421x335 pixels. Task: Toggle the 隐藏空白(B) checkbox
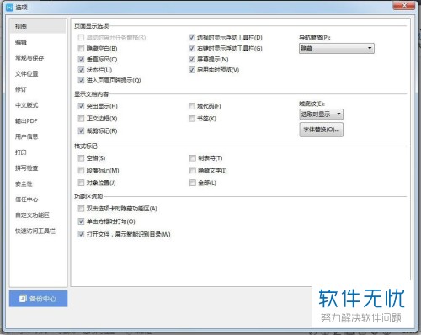(81, 49)
